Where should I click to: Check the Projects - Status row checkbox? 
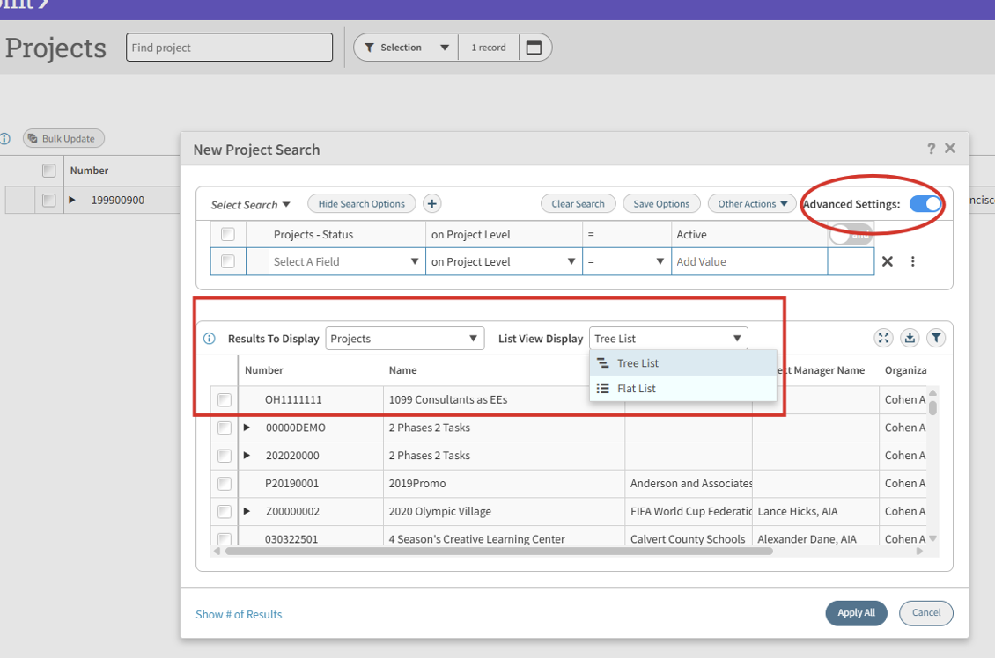228,235
